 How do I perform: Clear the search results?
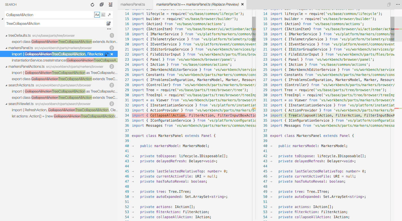(111, 5)
